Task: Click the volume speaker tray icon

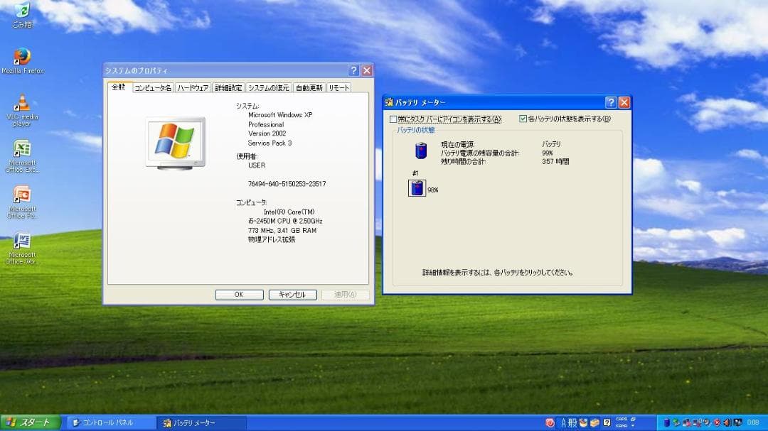Action: (727, 422)
